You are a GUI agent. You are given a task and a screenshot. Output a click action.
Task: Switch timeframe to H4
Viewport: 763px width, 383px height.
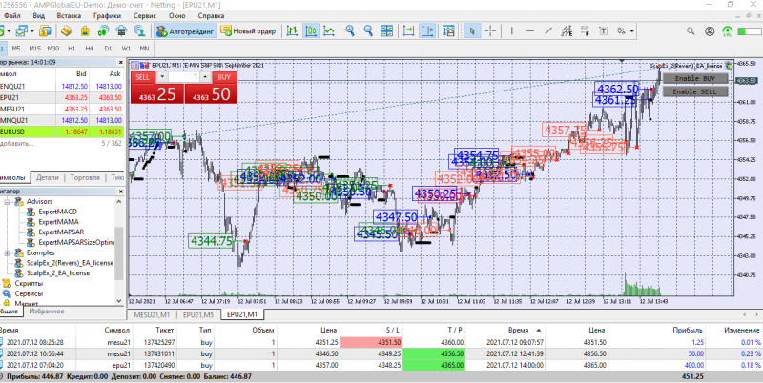pos(90,49)
